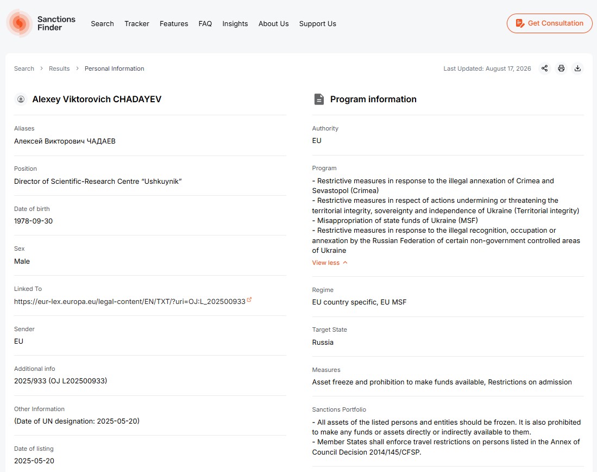Click Sender value EU
The width and height of the screenshot is (597, 472).
18,341
